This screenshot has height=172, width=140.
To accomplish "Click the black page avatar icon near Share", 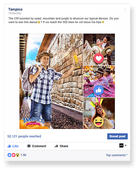I will 122,145.
